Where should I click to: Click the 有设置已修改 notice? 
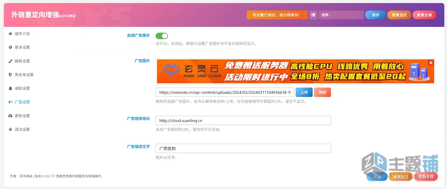[277, 15]
